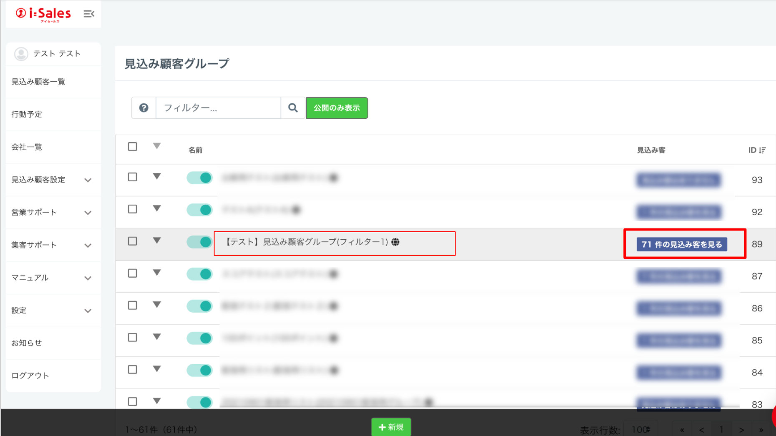Click 71 件の見込み客を見る button
The height and width of the screenshot is (436, 776).
[x=682, y=244]
